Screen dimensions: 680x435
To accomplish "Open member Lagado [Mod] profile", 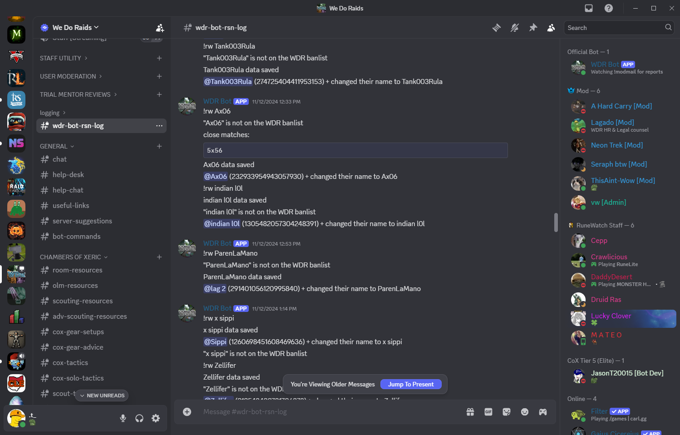I will pyautogui.click(x=621, y=126).
